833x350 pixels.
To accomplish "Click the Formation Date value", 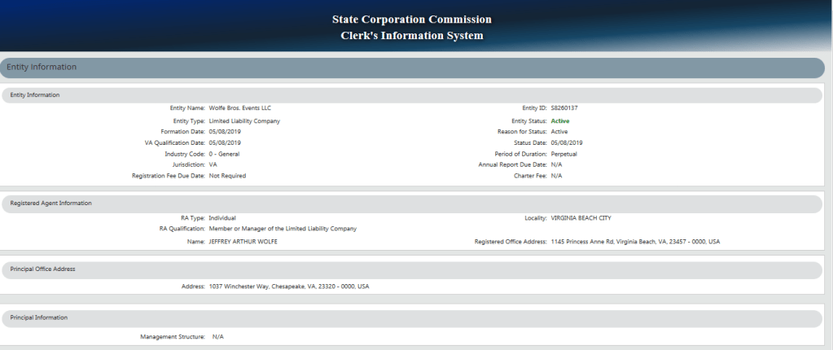I will click(x=225, y=131).
